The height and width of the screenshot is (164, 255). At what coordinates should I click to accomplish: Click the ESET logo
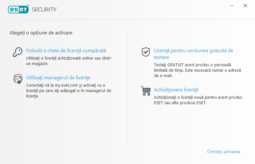18,9
